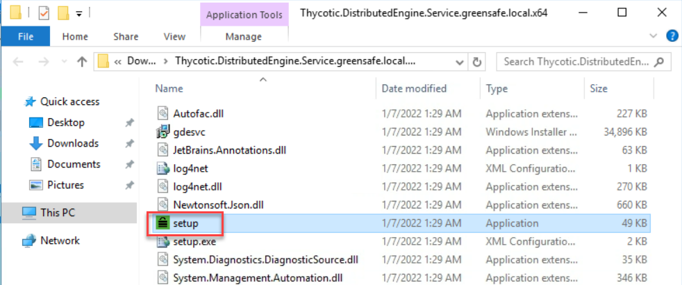The height and width of the screenshot is (285, 682).
Task: Click the Properties quick access toolbar icon
Action: point(44,13)
